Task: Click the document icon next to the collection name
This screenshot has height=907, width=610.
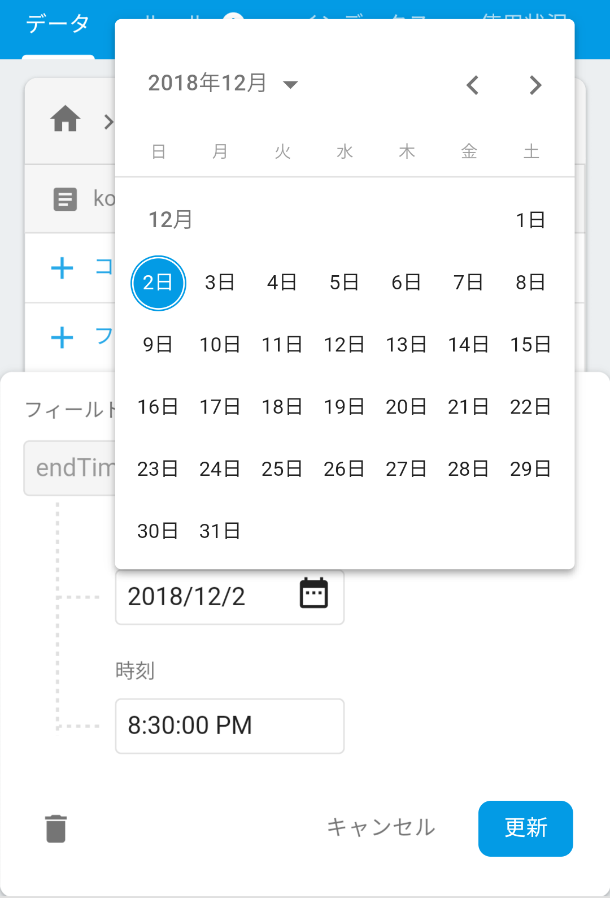Action: point(65,199)
